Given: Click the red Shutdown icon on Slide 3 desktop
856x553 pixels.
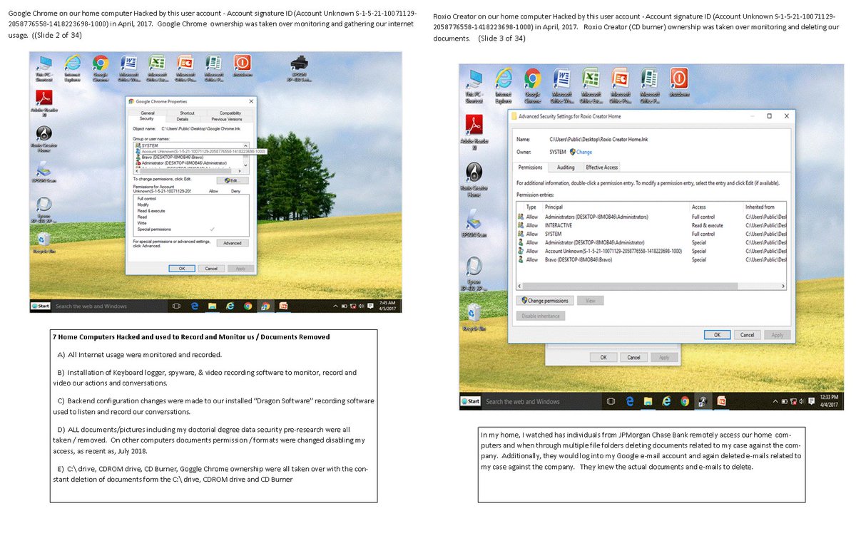Looking at the screenshot, I should 680,83.
